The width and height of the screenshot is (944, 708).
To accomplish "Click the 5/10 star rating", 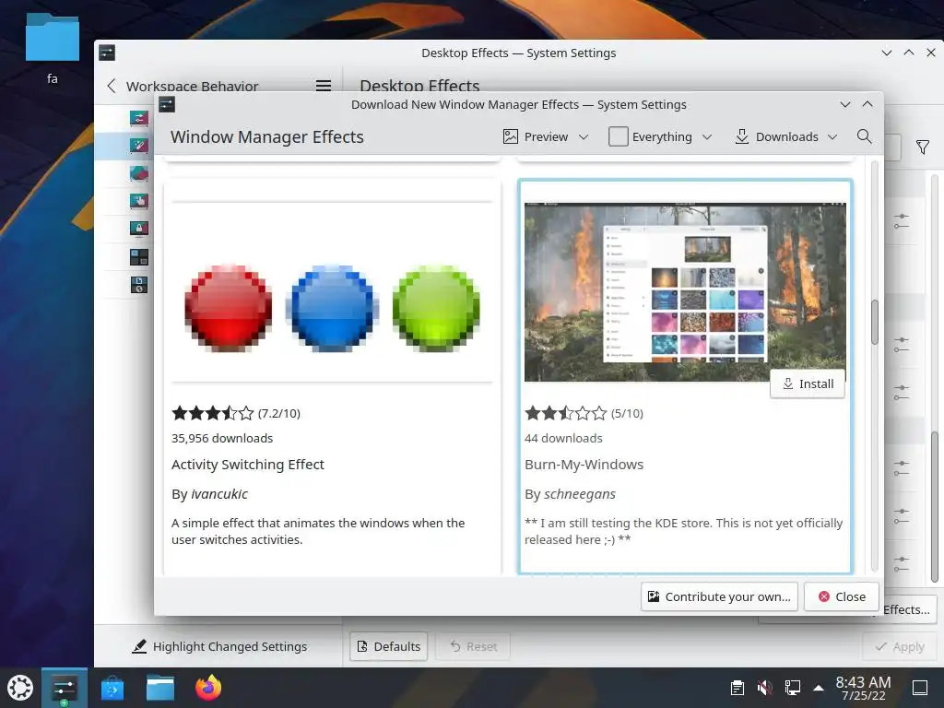I will 584,413.
